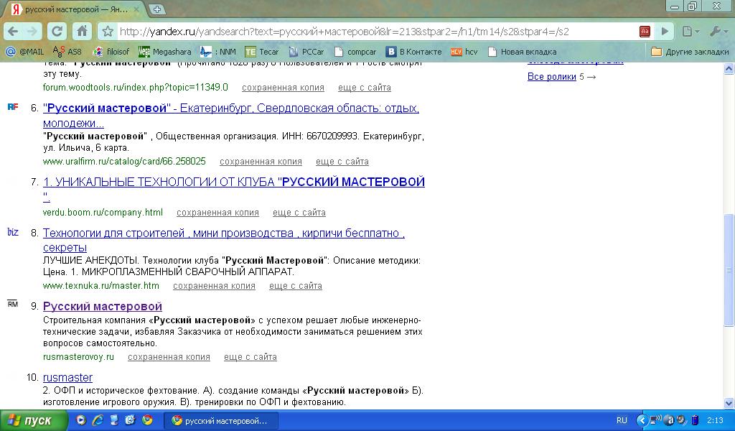
Task: Open the wrench settings menu
Action: click(x=717, y=32)
